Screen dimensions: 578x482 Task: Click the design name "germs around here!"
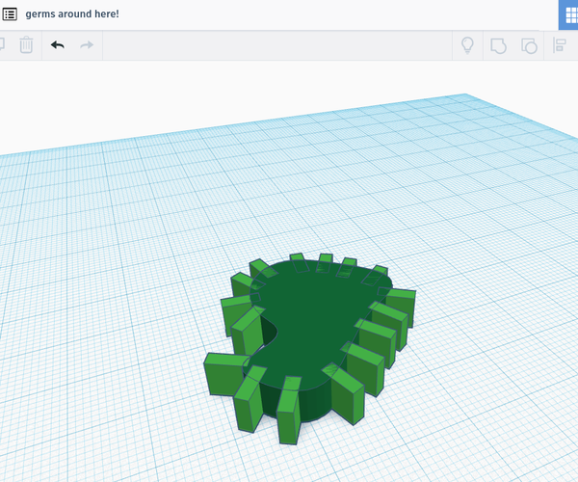click(72, 14)
